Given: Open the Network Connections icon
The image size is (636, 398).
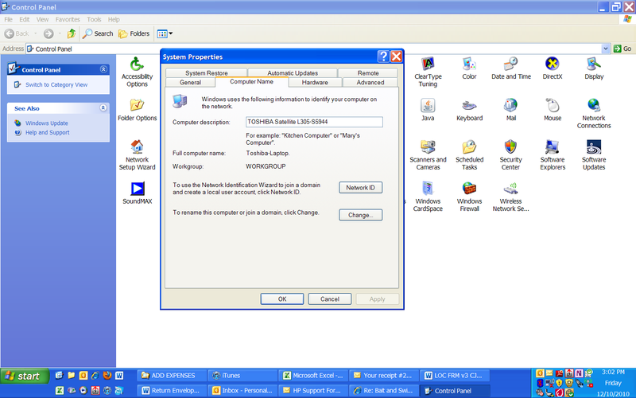Looking at the screenshot, I should 593,106.
